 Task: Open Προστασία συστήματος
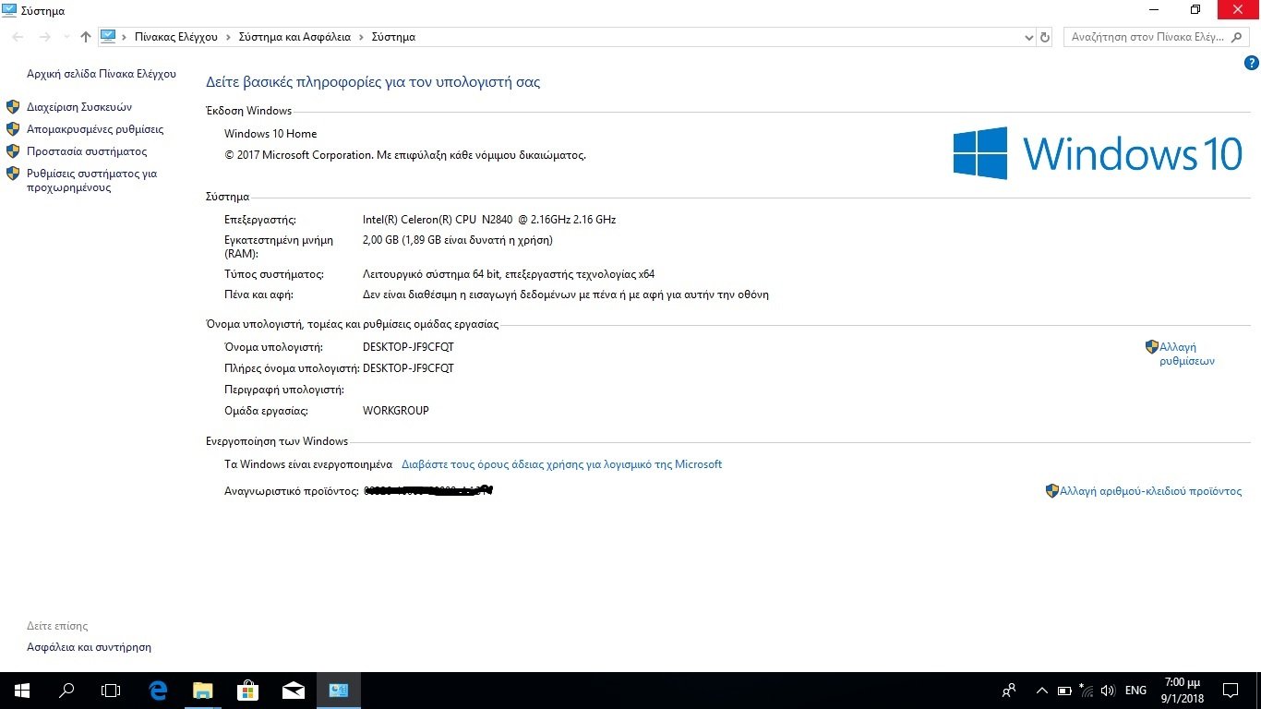pos(87,151)
